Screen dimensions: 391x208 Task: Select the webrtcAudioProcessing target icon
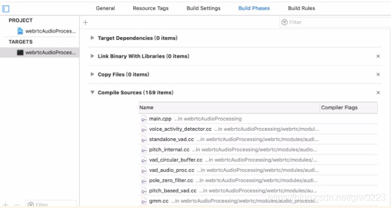20,53
